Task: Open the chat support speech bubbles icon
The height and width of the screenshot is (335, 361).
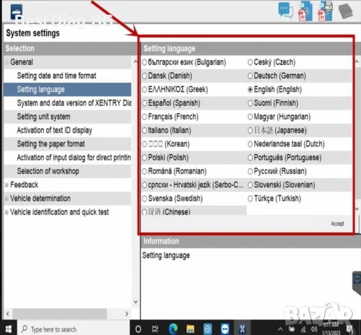Action: click(286, 10)
